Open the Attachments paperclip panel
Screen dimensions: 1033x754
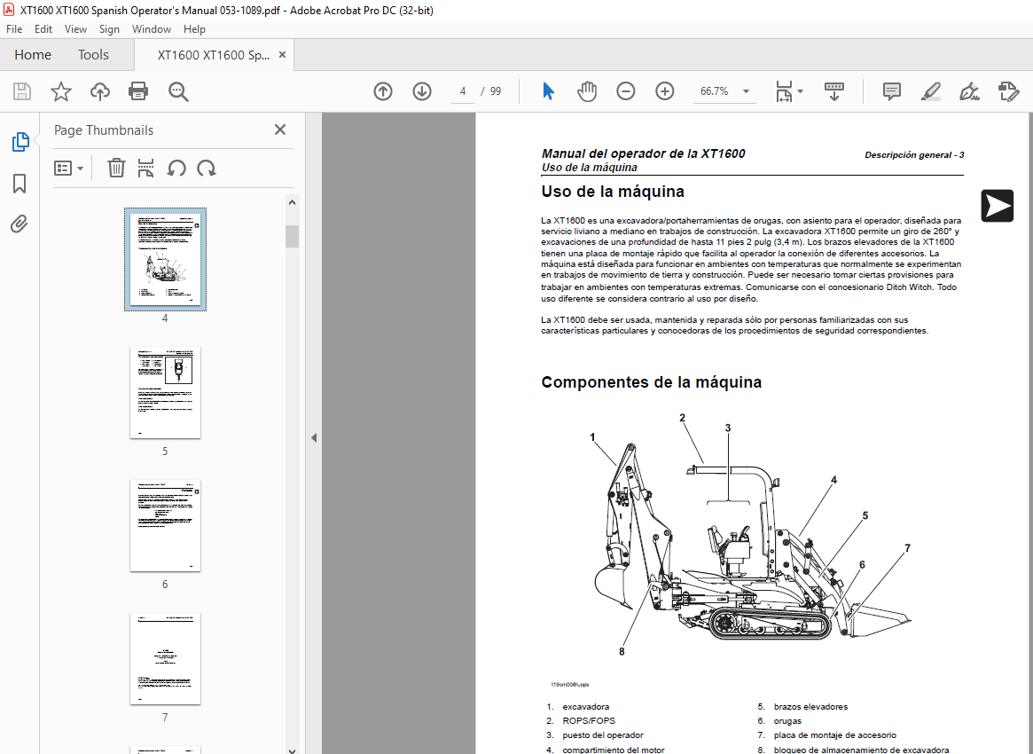(x=20, y=224)
